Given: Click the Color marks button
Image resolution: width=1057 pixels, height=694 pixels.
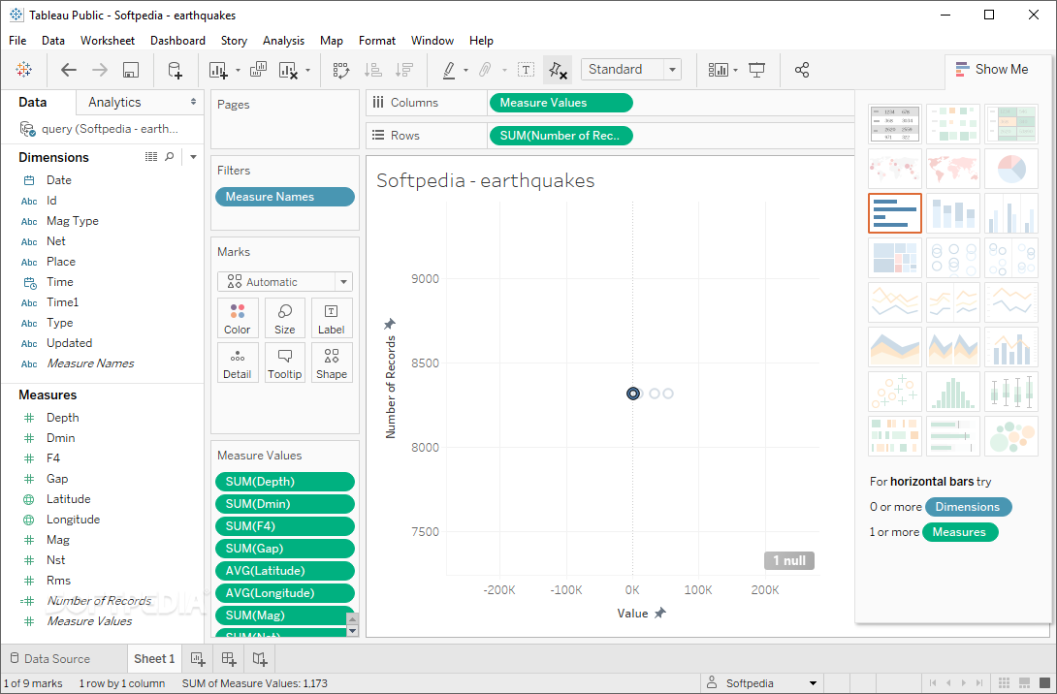Looking at the screenshot, I should pyautogui.click(x=238, y=318).
